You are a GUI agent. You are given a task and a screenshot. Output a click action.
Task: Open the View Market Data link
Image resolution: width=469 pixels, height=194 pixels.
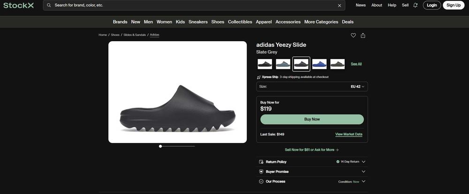[x=348, y=134]
